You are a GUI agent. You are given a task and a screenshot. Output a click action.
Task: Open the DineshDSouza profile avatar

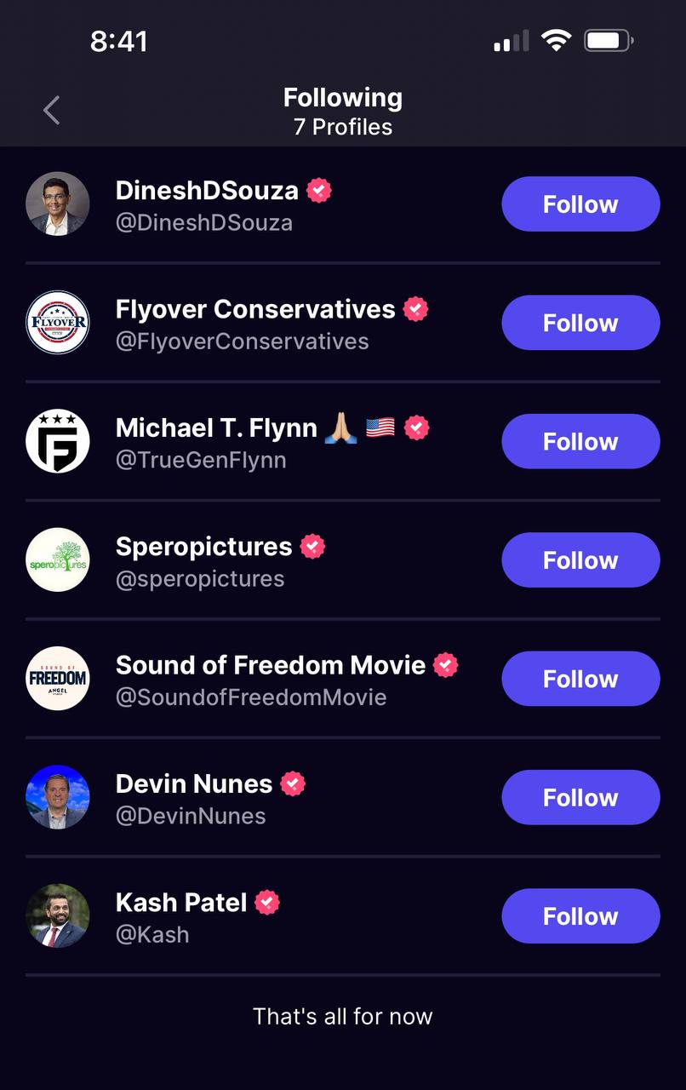point(57,204)
